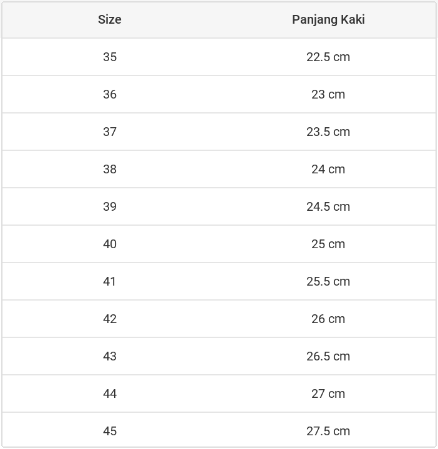The image size is (438, 449).
Task: Select the 27.5 cm value
Action: click(x=328, y=431)
